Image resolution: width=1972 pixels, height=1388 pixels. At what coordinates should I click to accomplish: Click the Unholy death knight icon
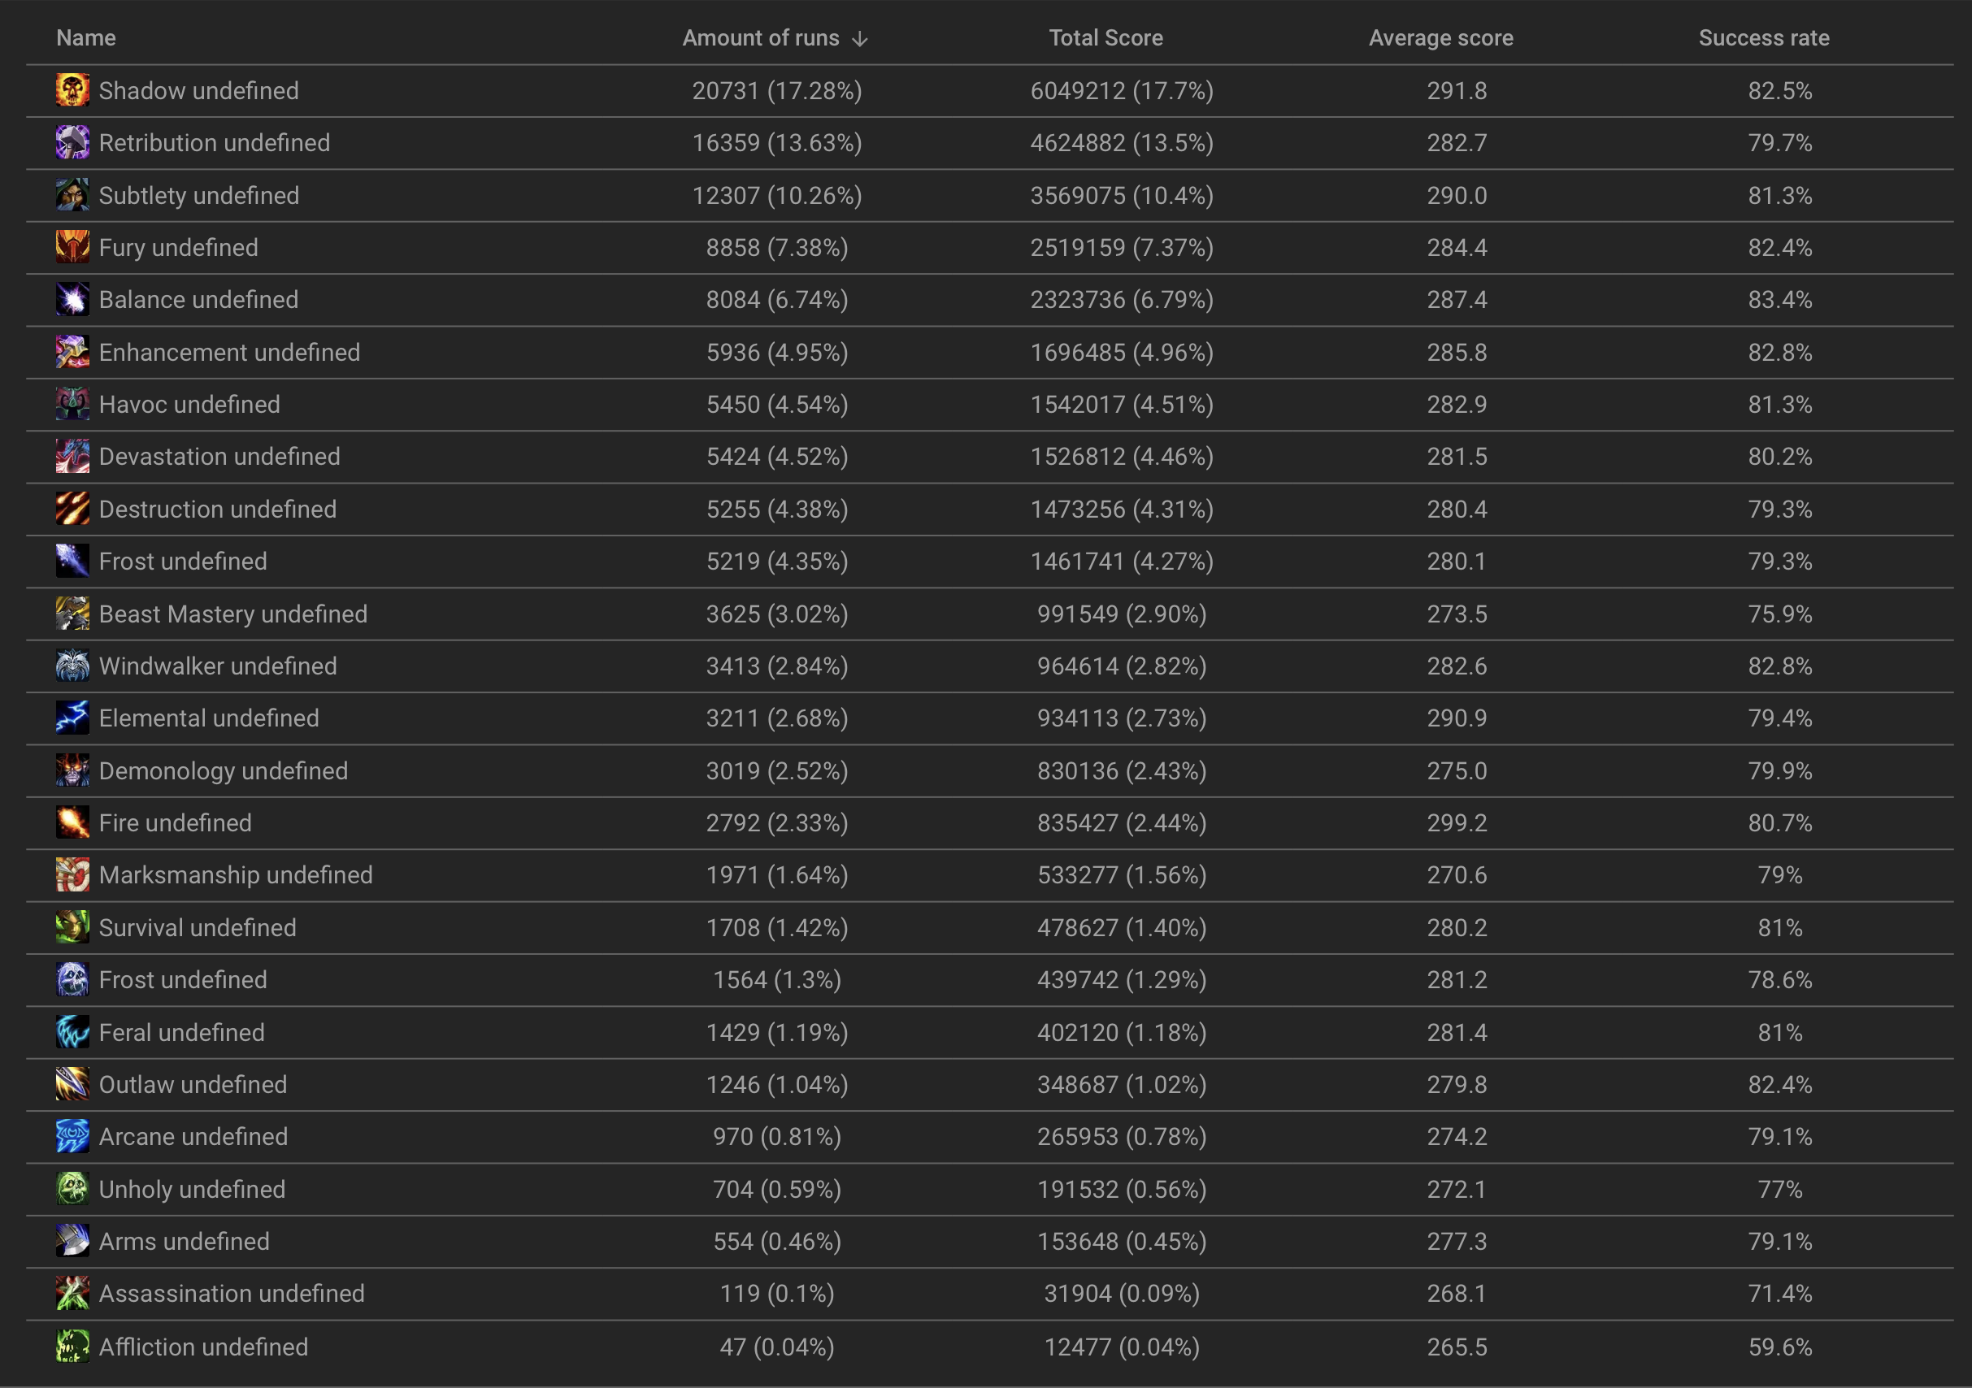(x=72, y=1189)
